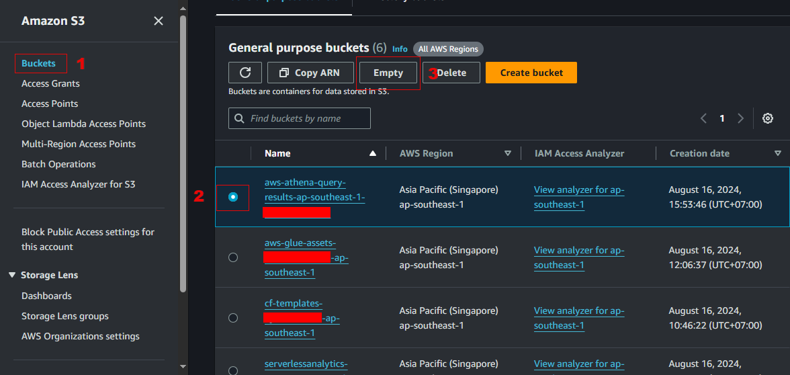The image size is (790, 375).
Task: Open table preferences gear icon
Action: (767, 118)
